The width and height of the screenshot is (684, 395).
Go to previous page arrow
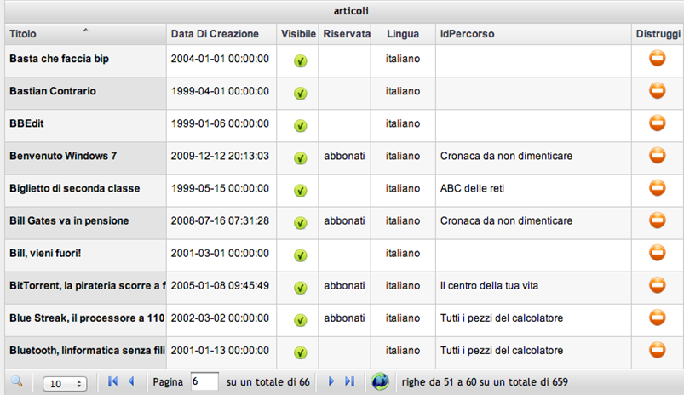[131, 381]
